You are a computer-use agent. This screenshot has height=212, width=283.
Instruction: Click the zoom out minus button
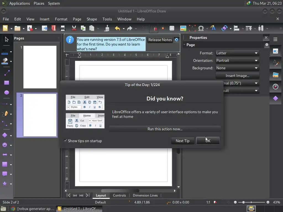coord(235,202)
